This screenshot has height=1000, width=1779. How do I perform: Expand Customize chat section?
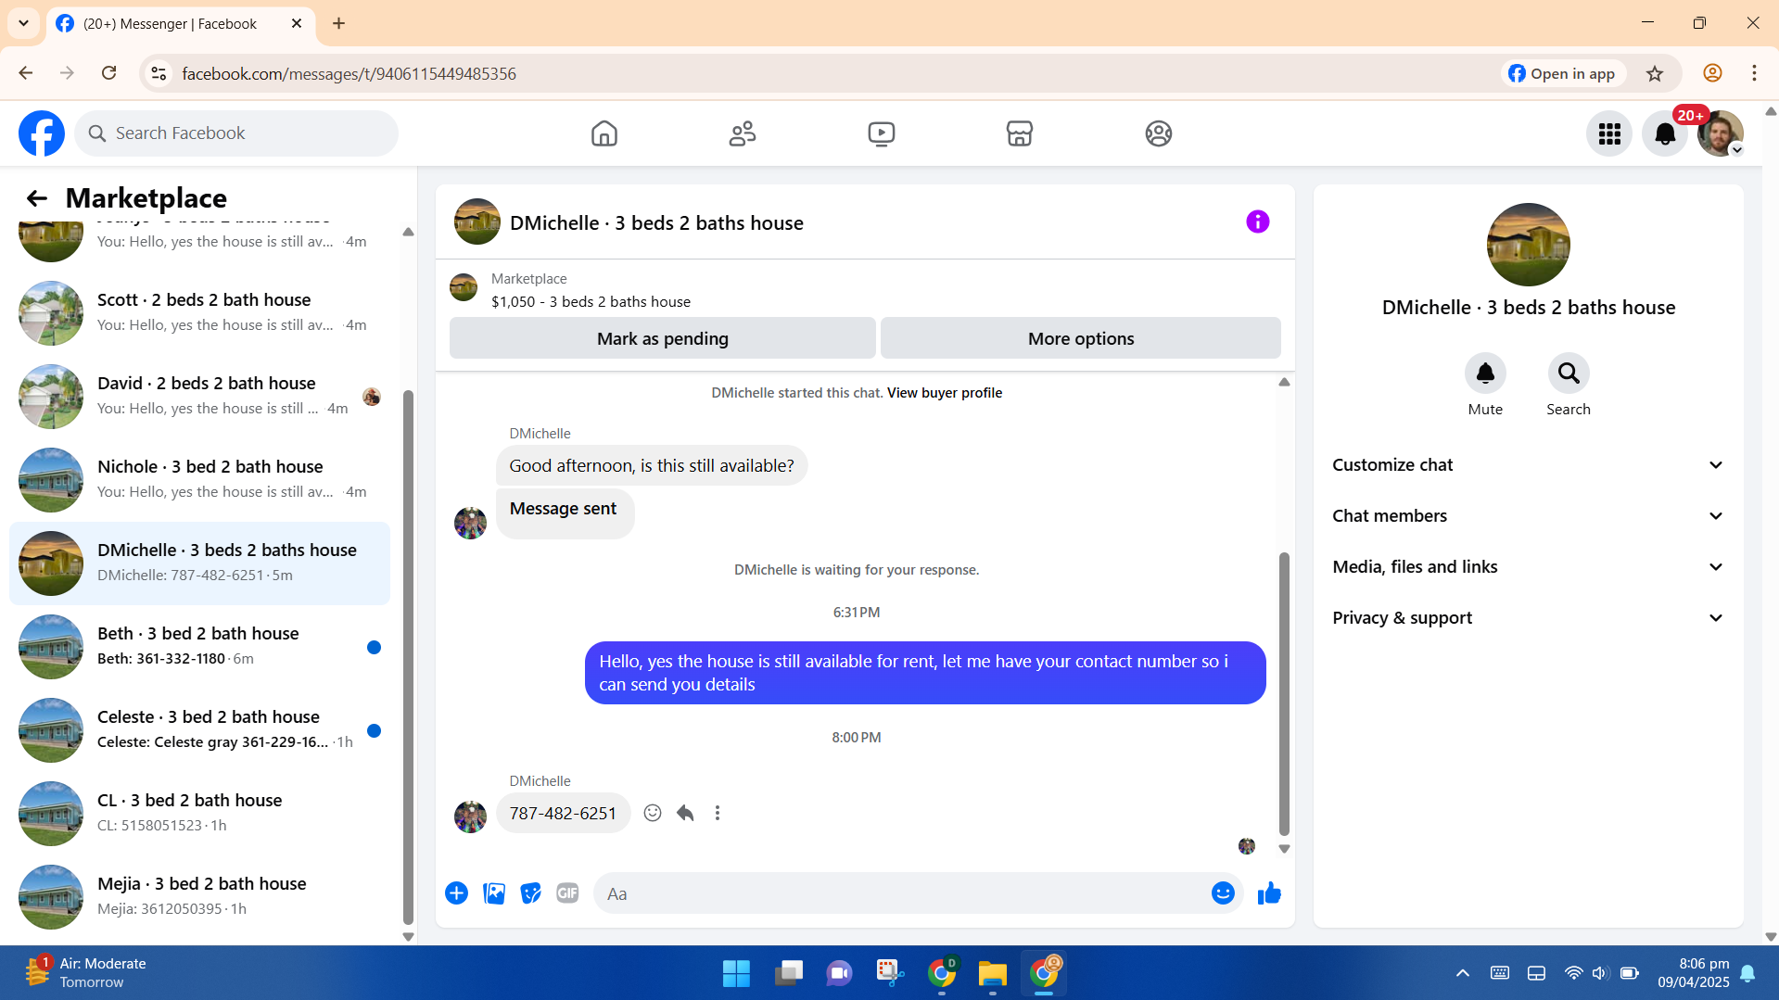tap(1529, 465)
